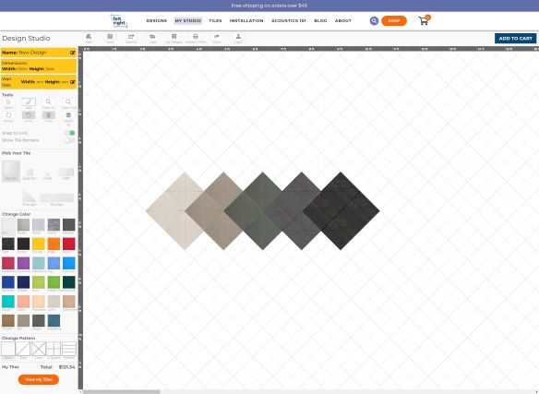Click the orange Shop button
Screen dimensions: 539x394
coord(394,21)
